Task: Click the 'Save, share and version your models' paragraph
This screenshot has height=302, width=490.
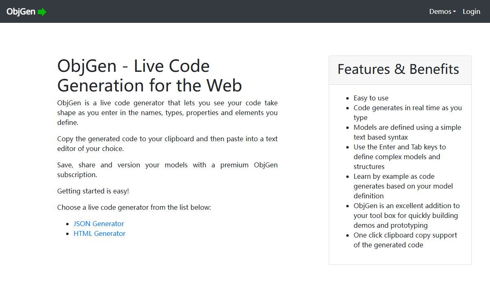Action: click(167, 170)
